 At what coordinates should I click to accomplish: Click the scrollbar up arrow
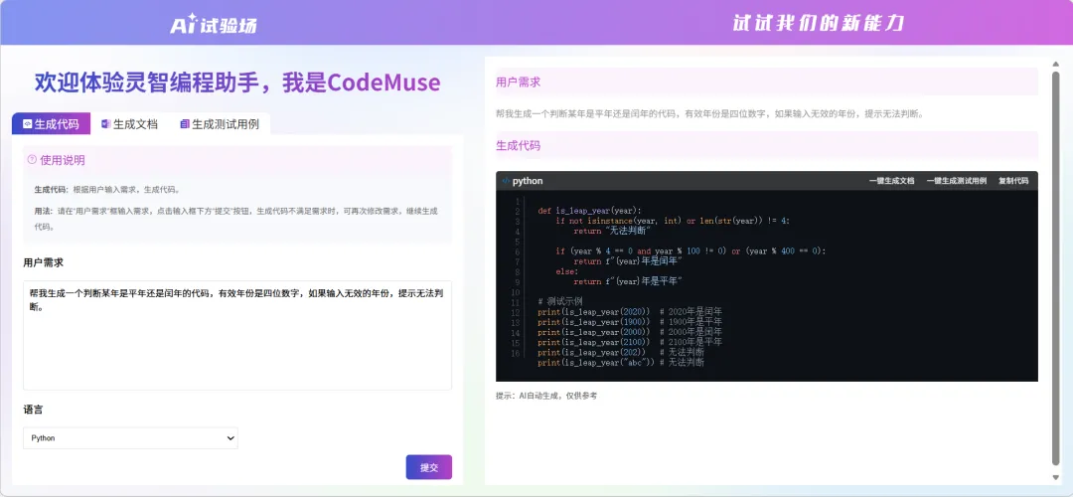(x=1055, y=65)
